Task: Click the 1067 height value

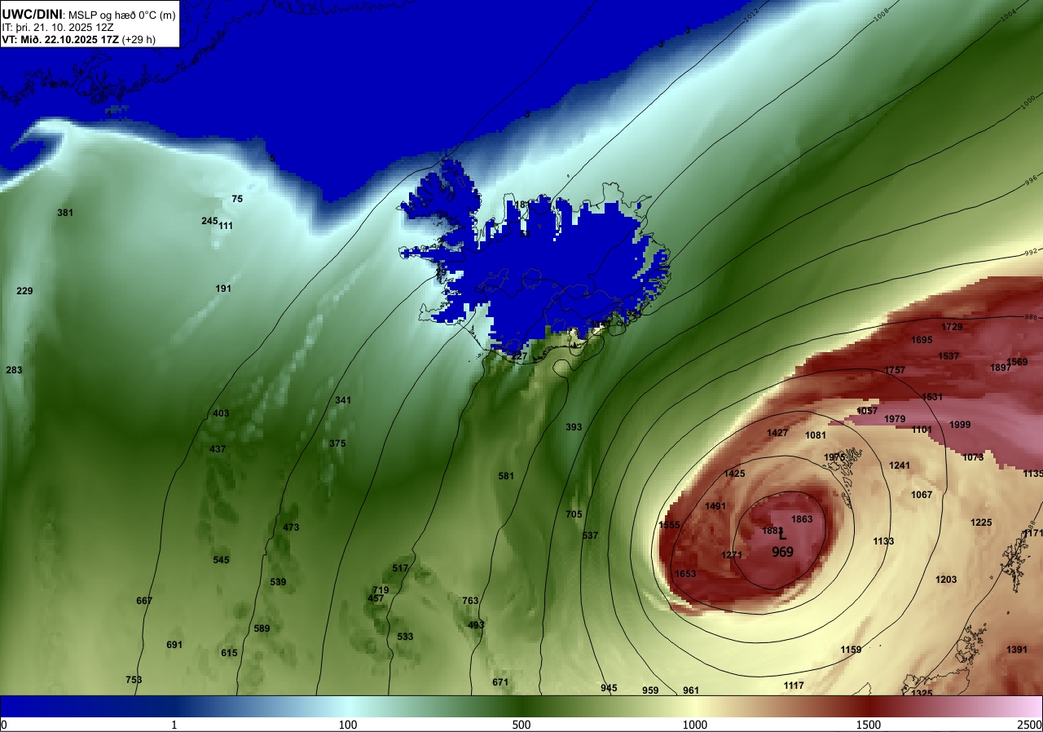Action: (922, 495)
